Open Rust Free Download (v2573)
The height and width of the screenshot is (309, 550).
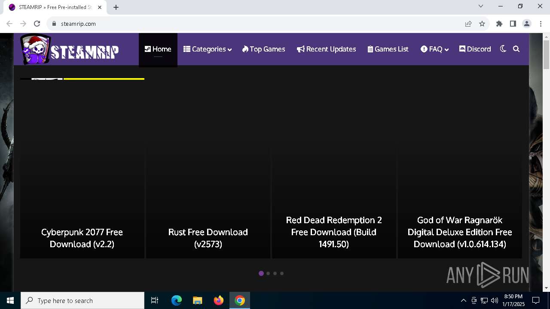pos(208,238)
